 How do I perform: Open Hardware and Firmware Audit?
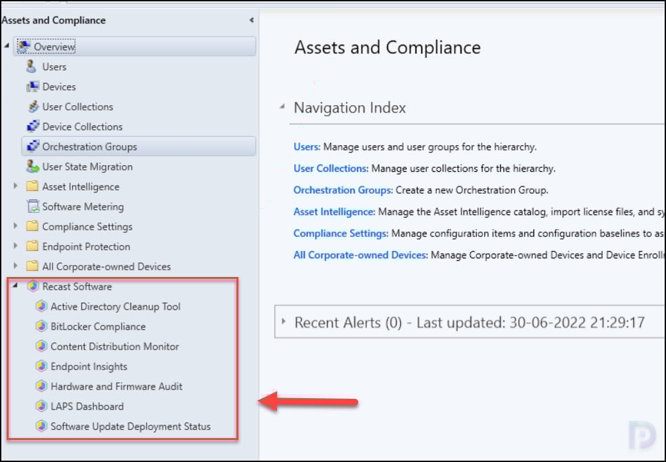(117, 386)
